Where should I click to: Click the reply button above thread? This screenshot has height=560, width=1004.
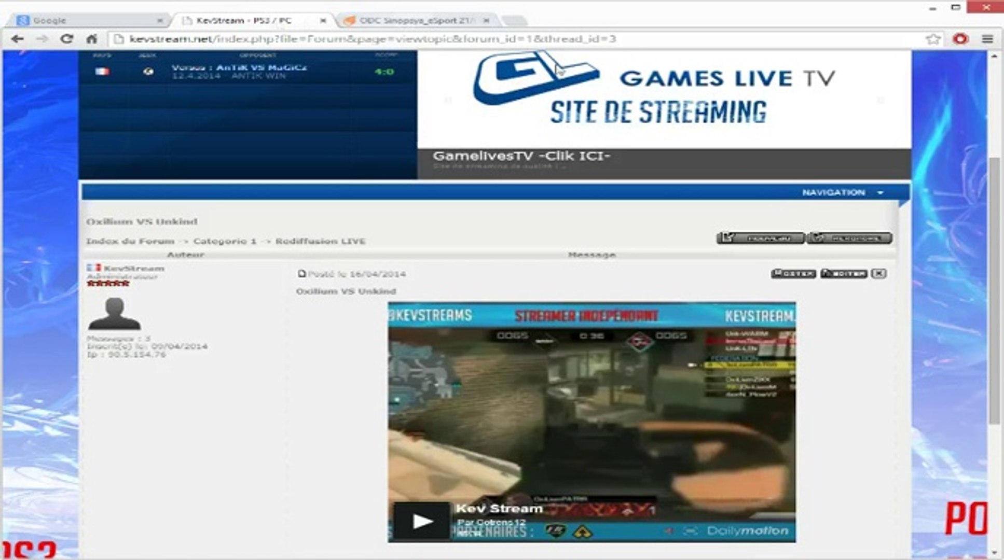[849, 238]
